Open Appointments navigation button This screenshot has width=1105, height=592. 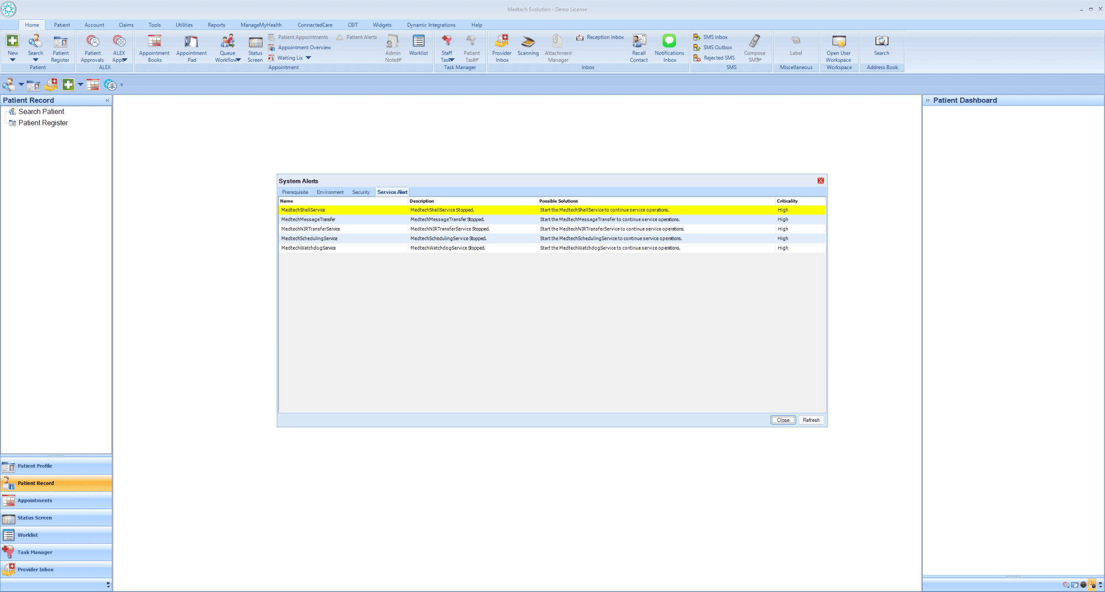click(56, 501)
